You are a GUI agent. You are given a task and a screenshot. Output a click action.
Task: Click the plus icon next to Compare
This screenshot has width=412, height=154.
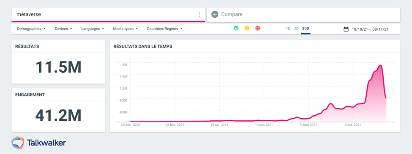tap(215, 14)
